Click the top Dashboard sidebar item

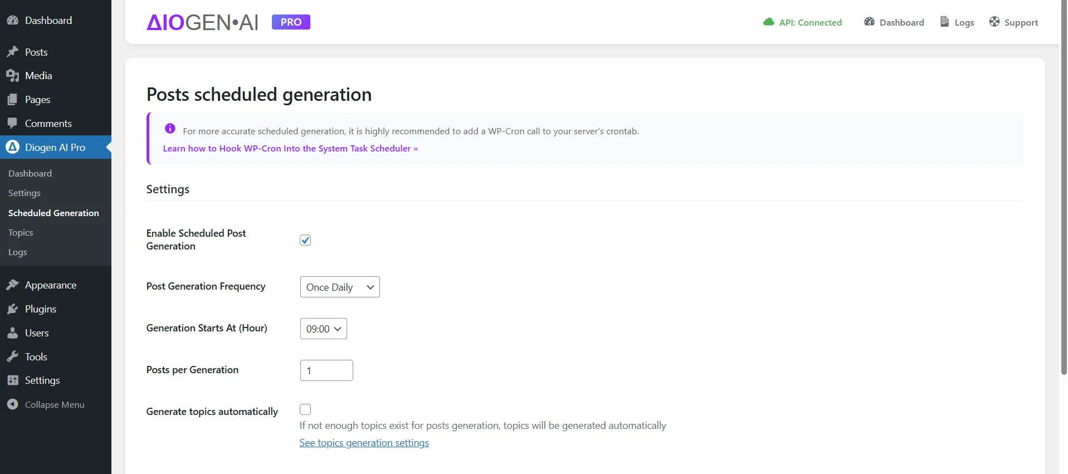click(56, 21)
